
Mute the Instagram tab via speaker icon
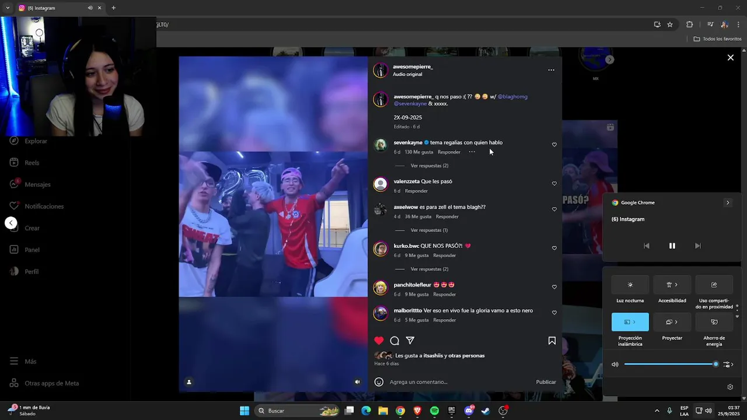[x=90, y=8]
